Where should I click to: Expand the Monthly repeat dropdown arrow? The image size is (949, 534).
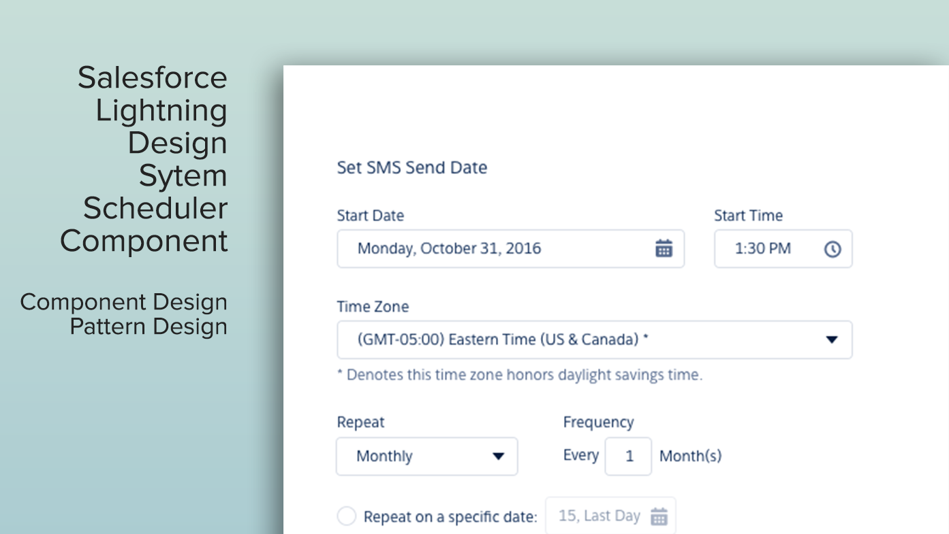pos(498,456)
